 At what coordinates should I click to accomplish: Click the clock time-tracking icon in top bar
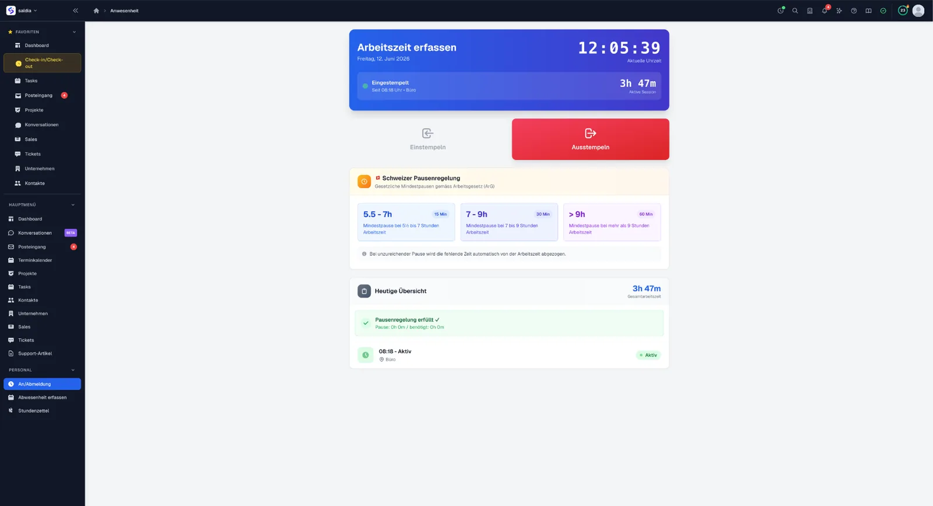pos(781,11)
